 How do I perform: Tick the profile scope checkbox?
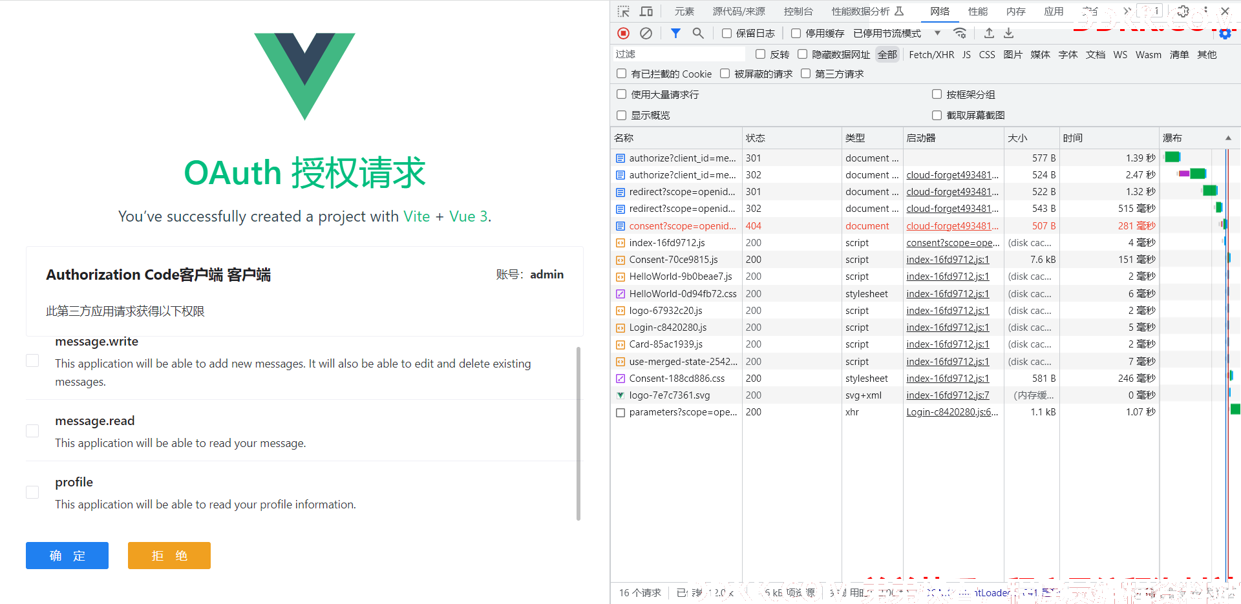tap(32, 492)
